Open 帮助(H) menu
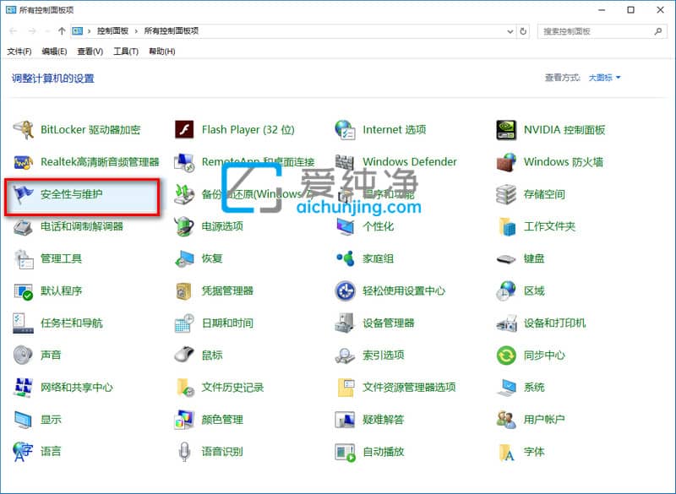The width and height of the screenshot is (676, 494). [161, 52]
